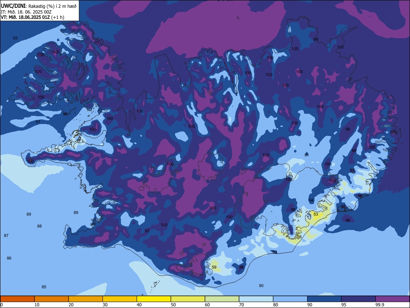Pick the pale yellow 50–60 legend swatch
Screen dimensions: 410x308
pyautogui.click(x=188, y=299)
